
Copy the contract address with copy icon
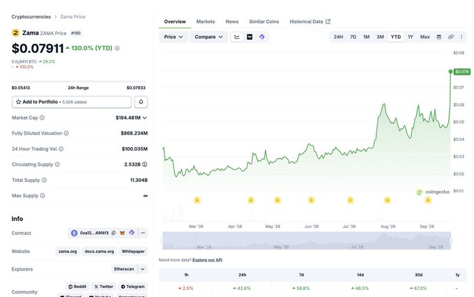coord(114,233)
